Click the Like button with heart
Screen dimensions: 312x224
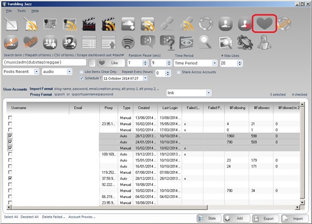click(x=111, y=63)
